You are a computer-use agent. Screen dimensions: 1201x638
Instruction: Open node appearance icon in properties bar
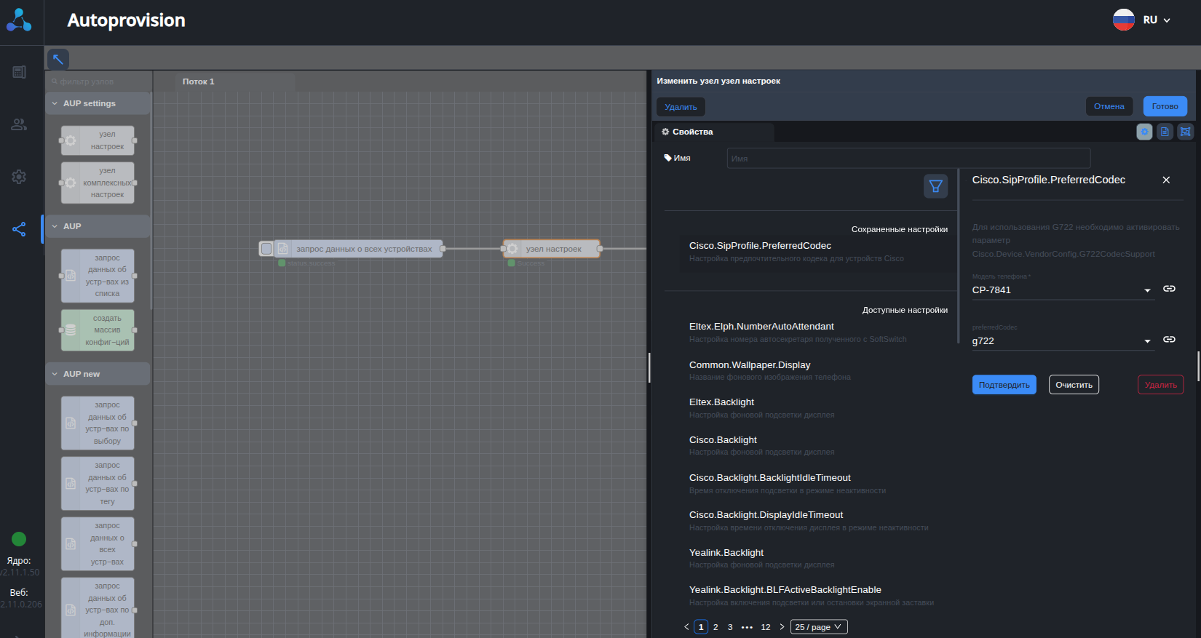click(x=1186, y=132)
